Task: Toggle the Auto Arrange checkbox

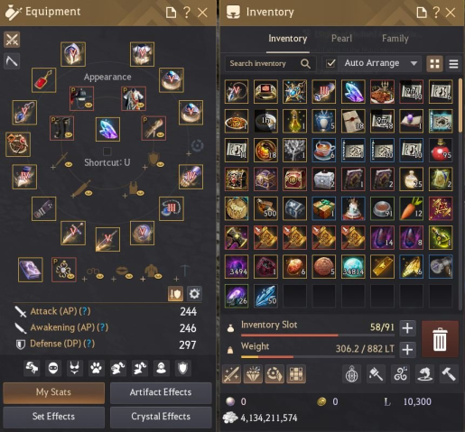Action: pos(330,63)
